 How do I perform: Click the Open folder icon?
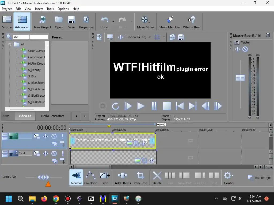click(x=59, y=22)
